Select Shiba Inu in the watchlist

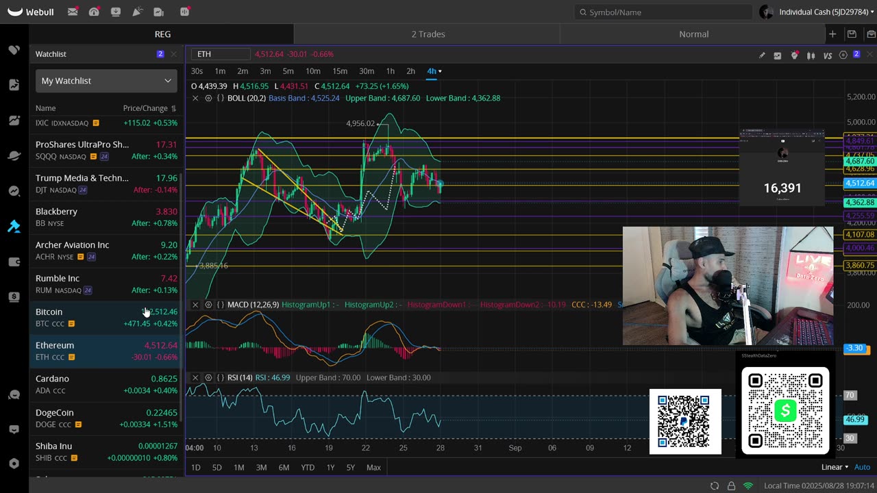coord(106,452)
